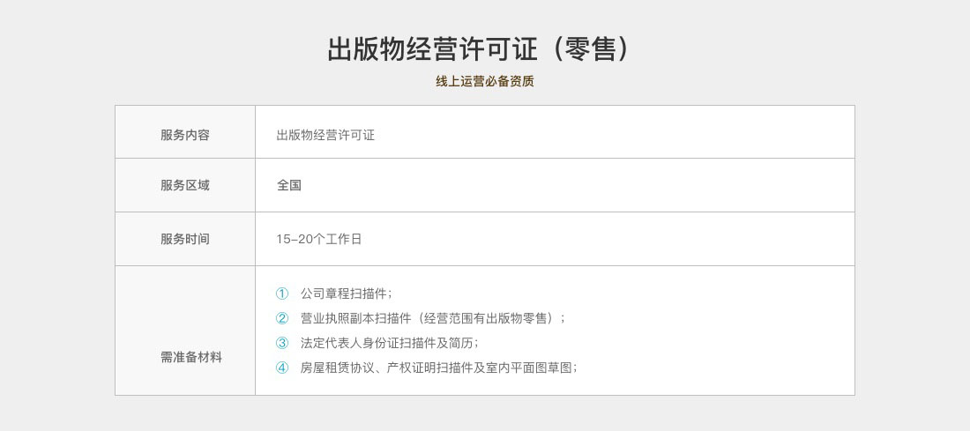Viewport: 970px width, 431px height.
Task: Click 出版物经营许可证 in the table cell
Action: pyautogui.click(x=325, y=135)
